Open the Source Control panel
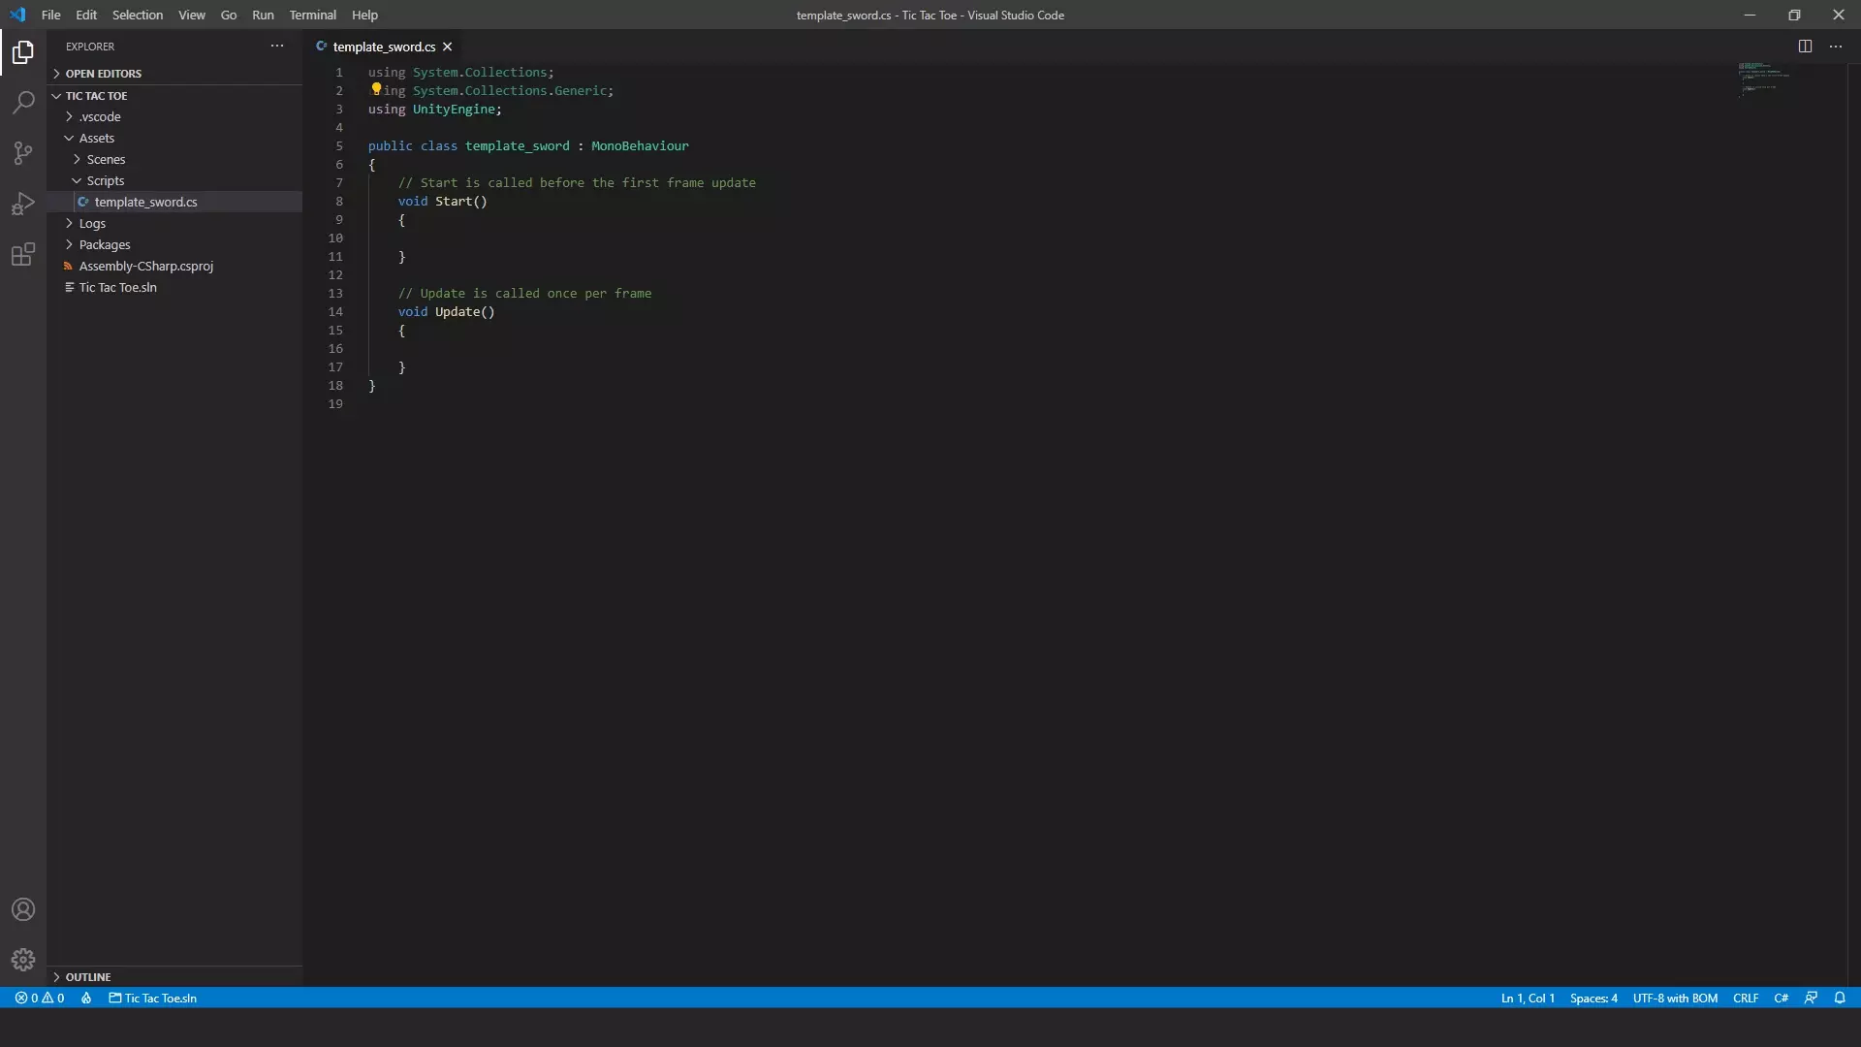The width and height of the screenshot is (1861, 1047). tap(22, 152)
